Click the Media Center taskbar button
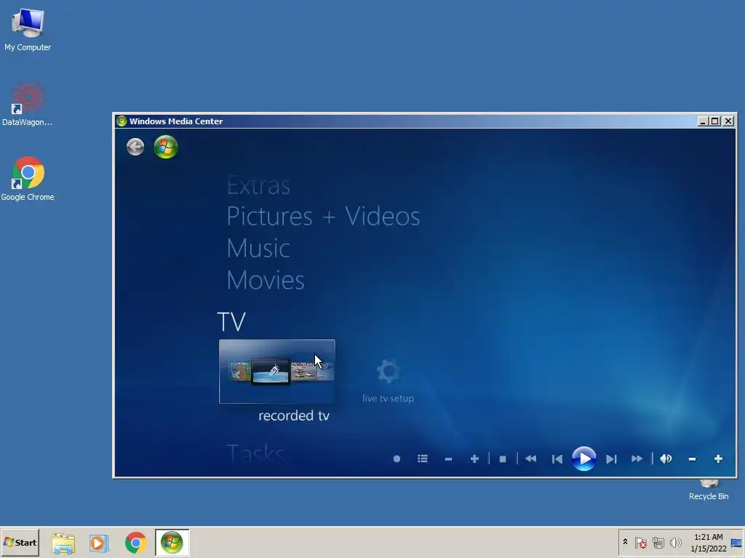The width and height of the screenshot is (745, 558). (172, 542)
